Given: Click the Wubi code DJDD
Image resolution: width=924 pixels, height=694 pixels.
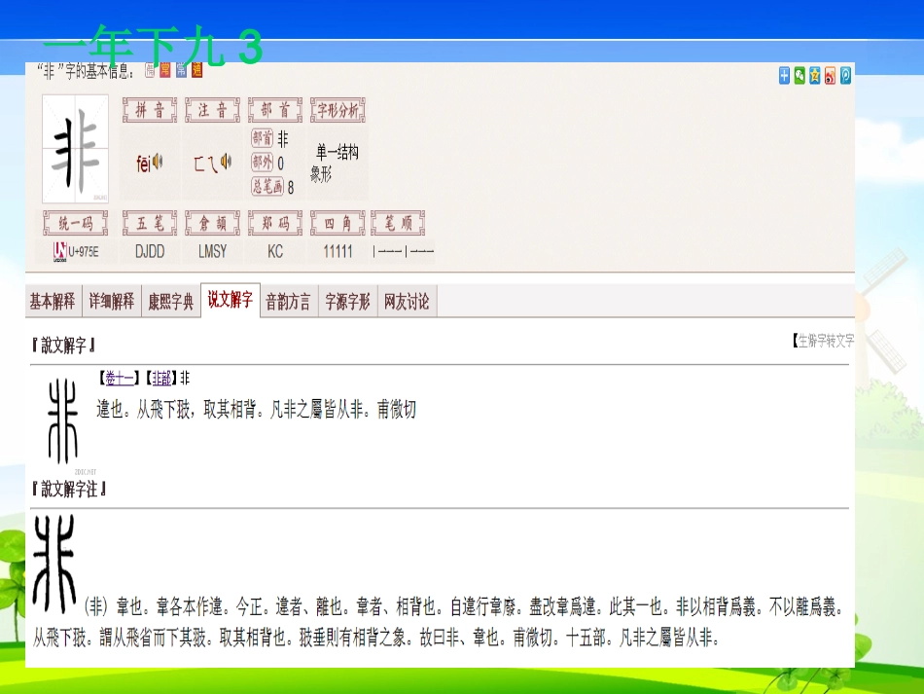Looking at the screenshot, I should point(150,252).
